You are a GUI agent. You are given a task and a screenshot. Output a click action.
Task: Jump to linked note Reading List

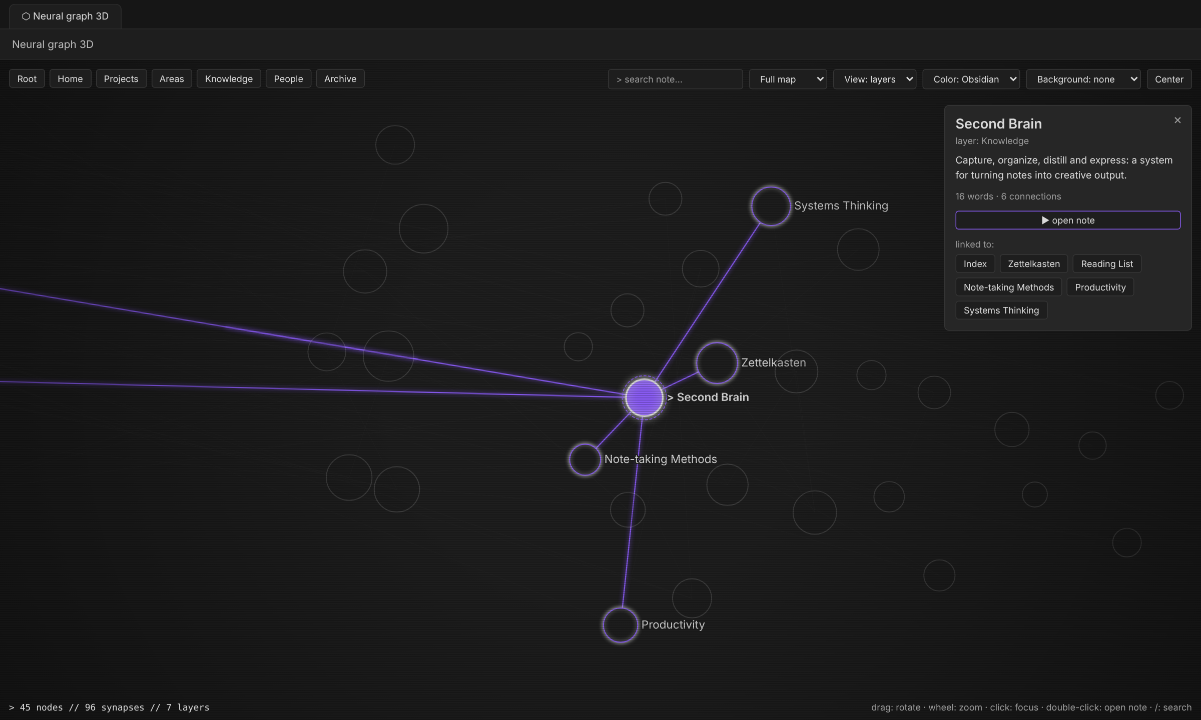coord(1107,263)
